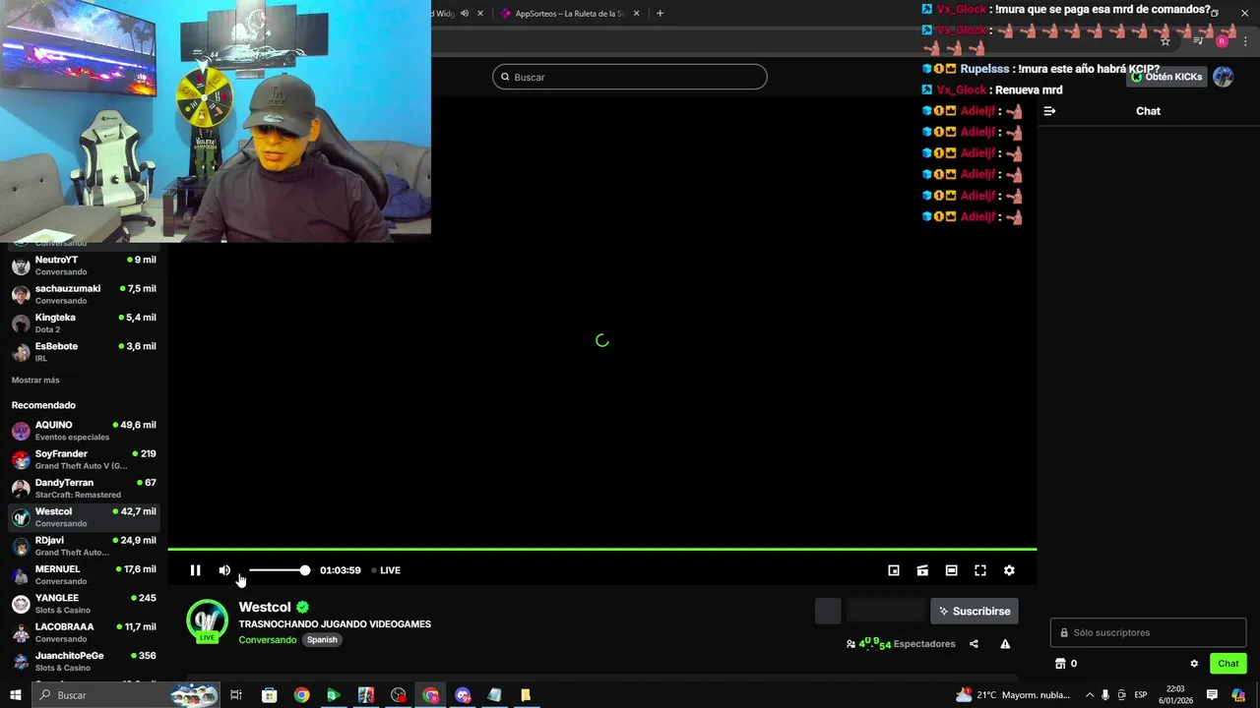This screenshot has height=708, width=1260.
Task: Open NeutroYT channel in sidebar
Action: click(84, 265)
